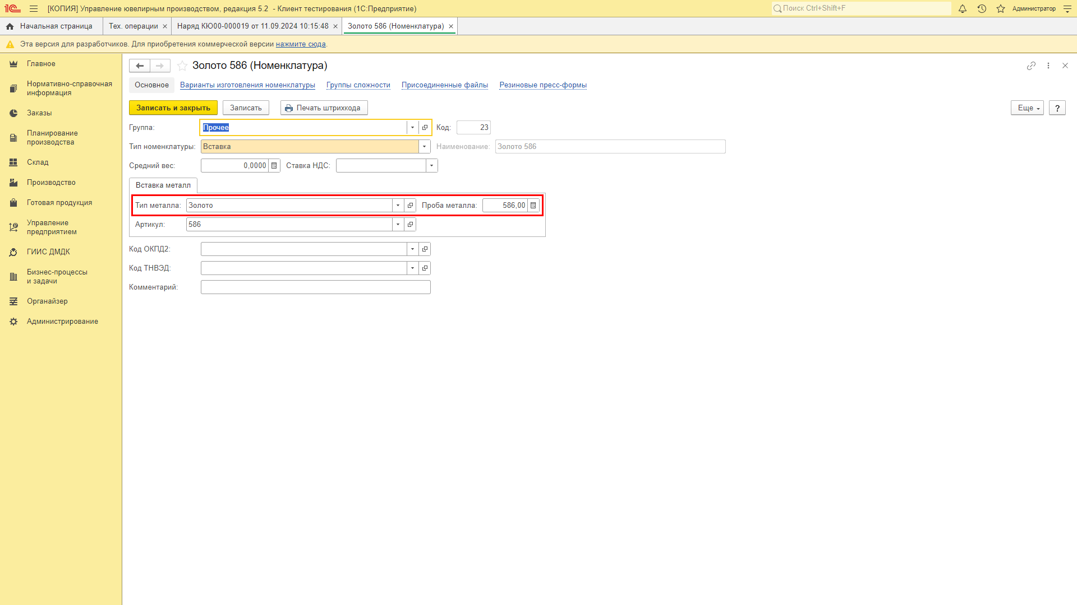Screen dimensions: 1077x605
Task: Open history clock icon
Action: (x=982, y=8)
